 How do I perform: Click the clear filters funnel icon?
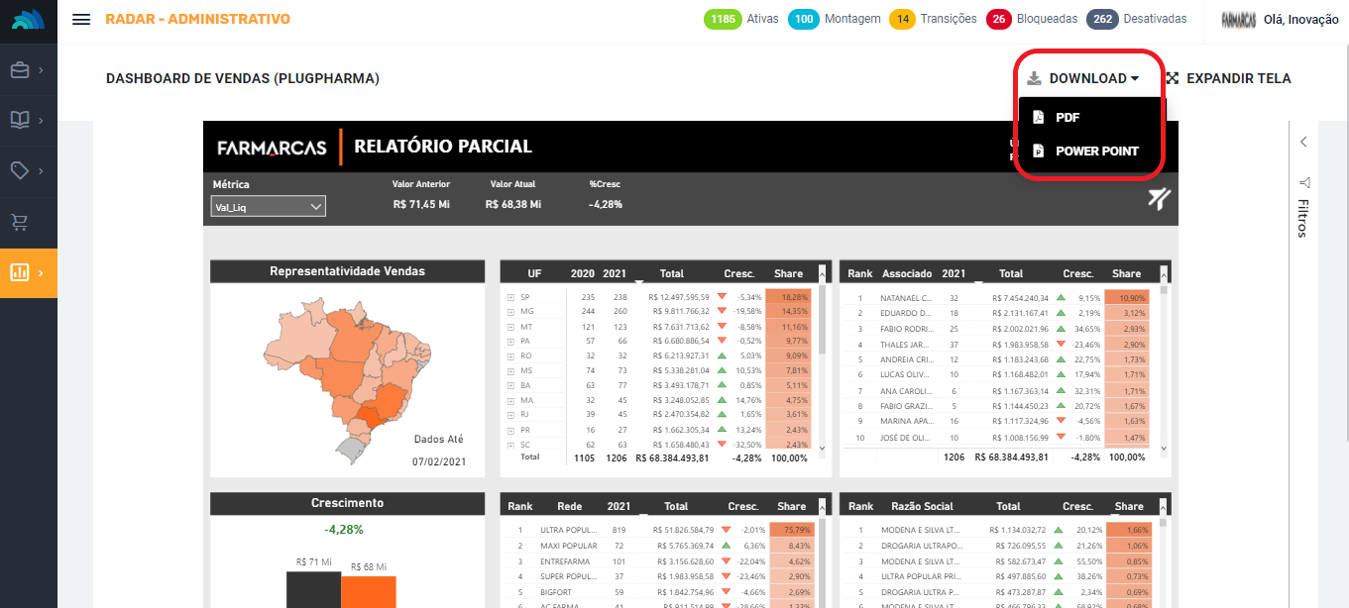[x=1159, y=199]
